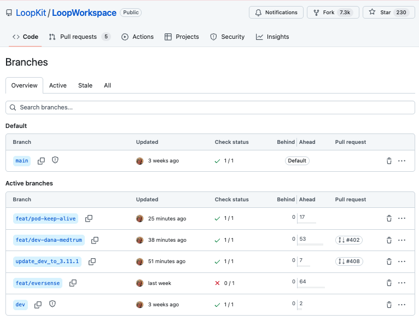View check status for feat/dev-dana-medtrum
This screenshot has height=320, width=419.
224,240
